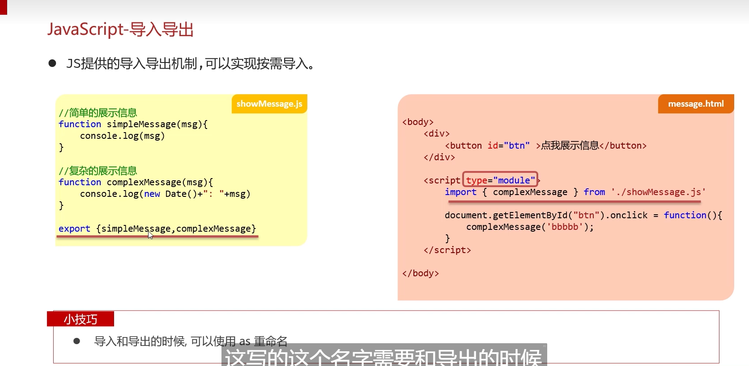
Task: Click the 小技巧 red label
Action: coord(81,319)
